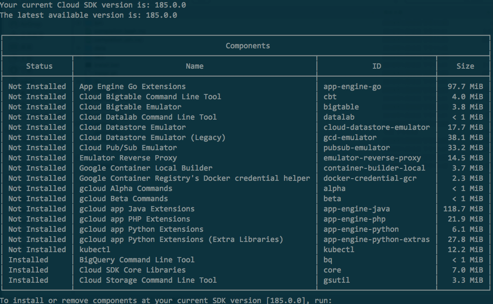Click the cbt component ID
493x304 pixels.
[x=330, y=97]
